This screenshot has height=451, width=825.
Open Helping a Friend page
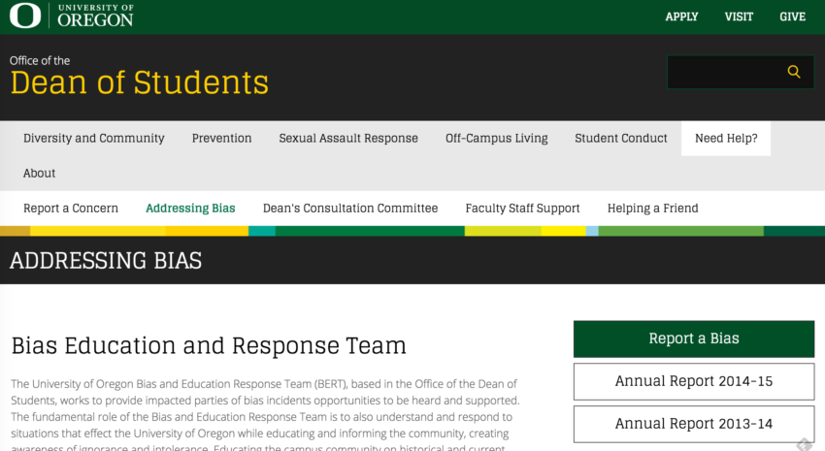point(653,209)
